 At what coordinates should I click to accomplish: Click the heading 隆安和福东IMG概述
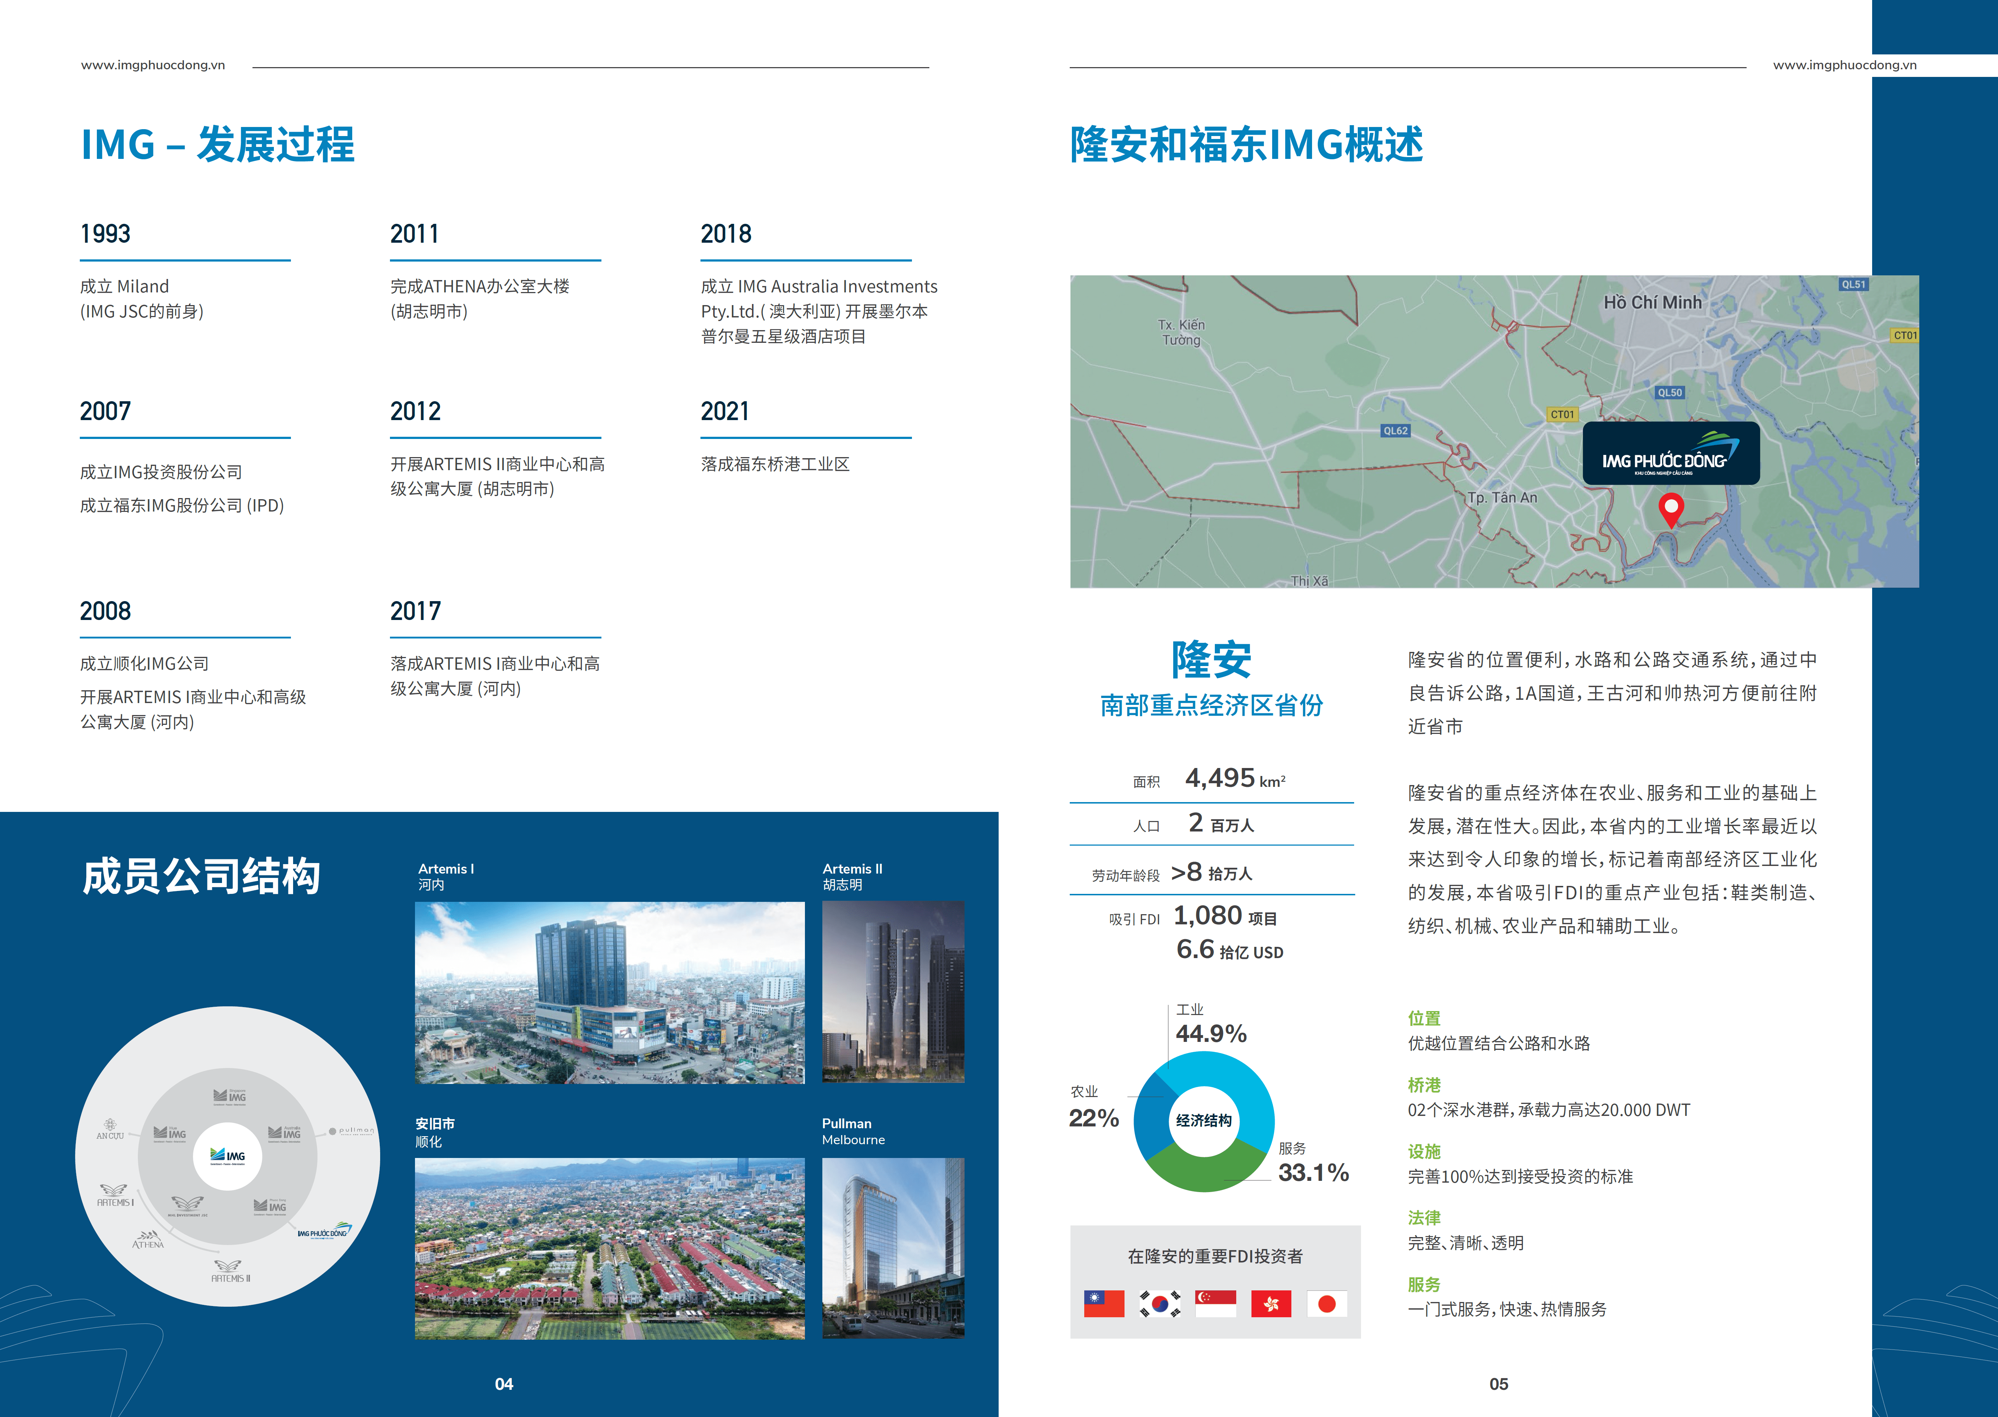click(1247, 145)
